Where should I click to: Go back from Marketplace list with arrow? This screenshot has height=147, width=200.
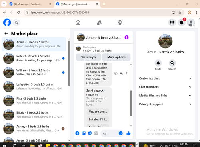pyautogui.click(x=6, y=33)
